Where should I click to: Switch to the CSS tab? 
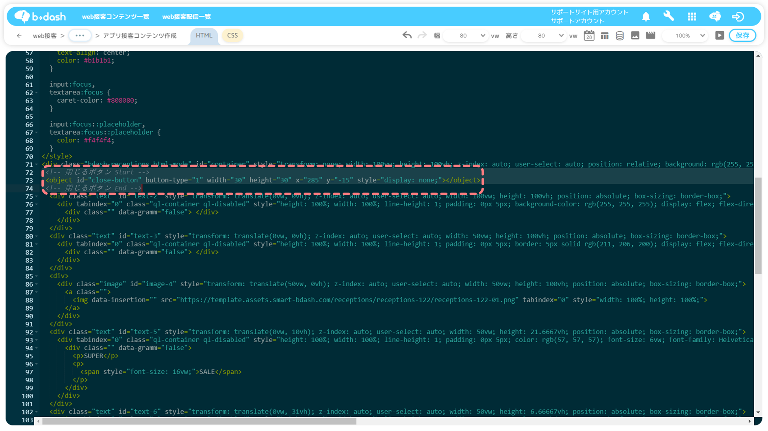pyautogui.click(x=232, y=36)
